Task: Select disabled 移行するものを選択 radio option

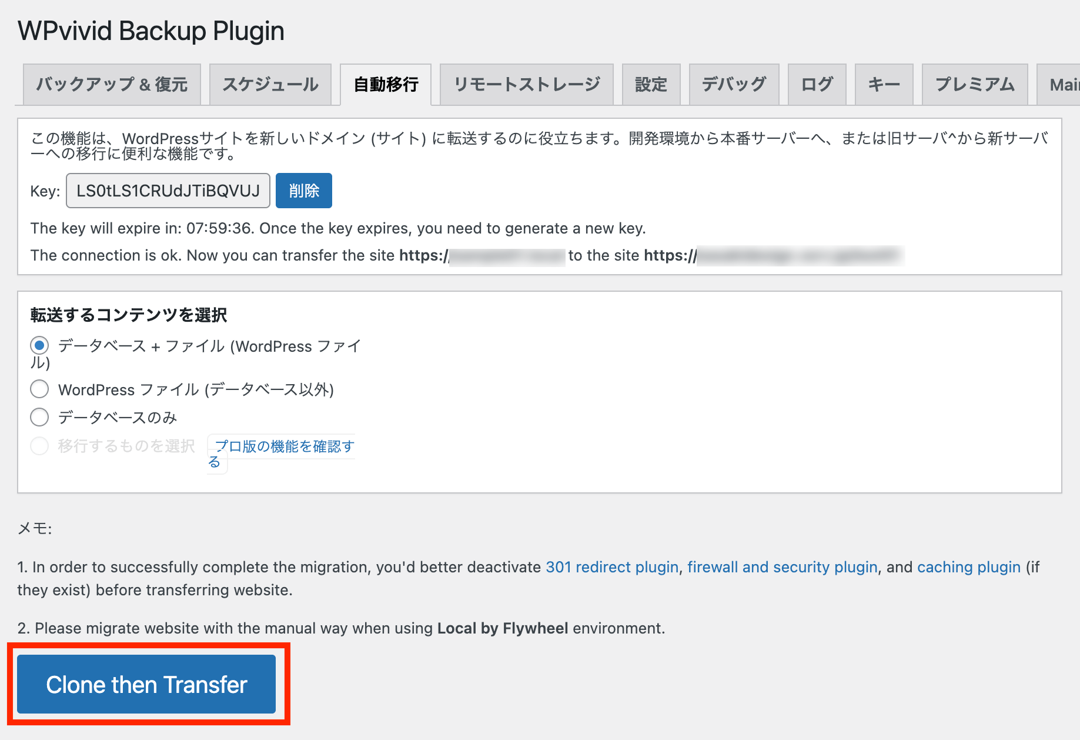Action: click(39, 446)
